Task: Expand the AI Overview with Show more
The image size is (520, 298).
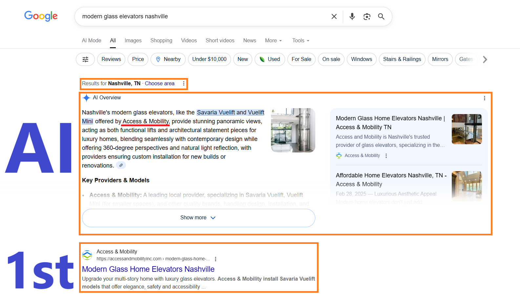Action: (198, 218)
